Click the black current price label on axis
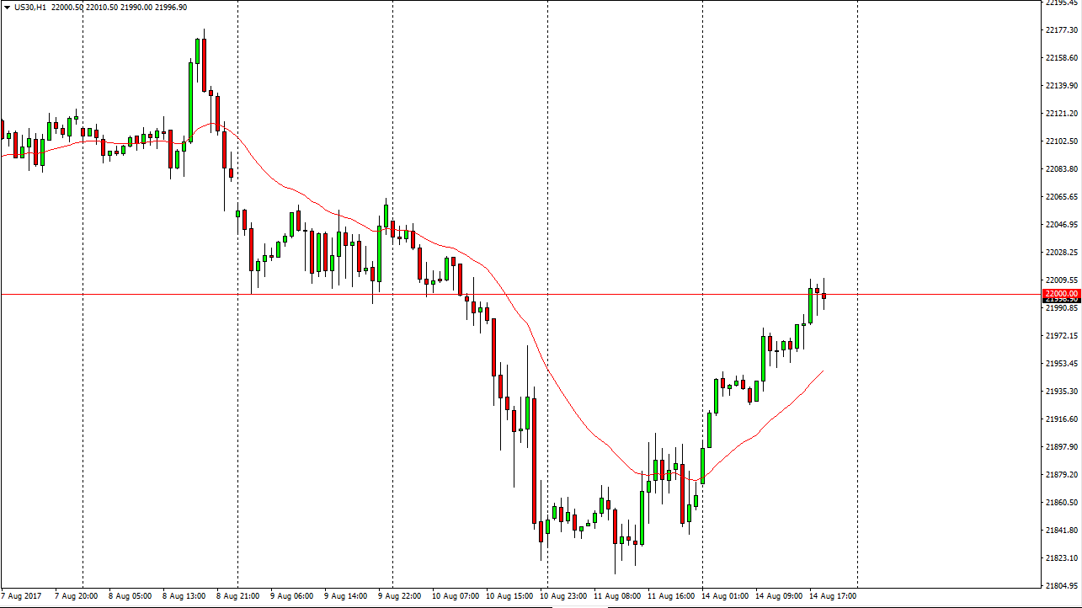1082x608 pixels. pyautogui.click(x=1059, y=300)
